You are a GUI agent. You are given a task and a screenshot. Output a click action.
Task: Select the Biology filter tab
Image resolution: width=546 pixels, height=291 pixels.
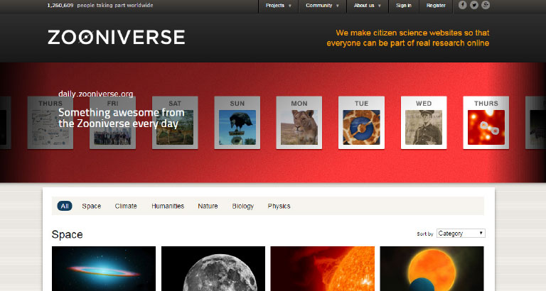(x=242, y=206)
